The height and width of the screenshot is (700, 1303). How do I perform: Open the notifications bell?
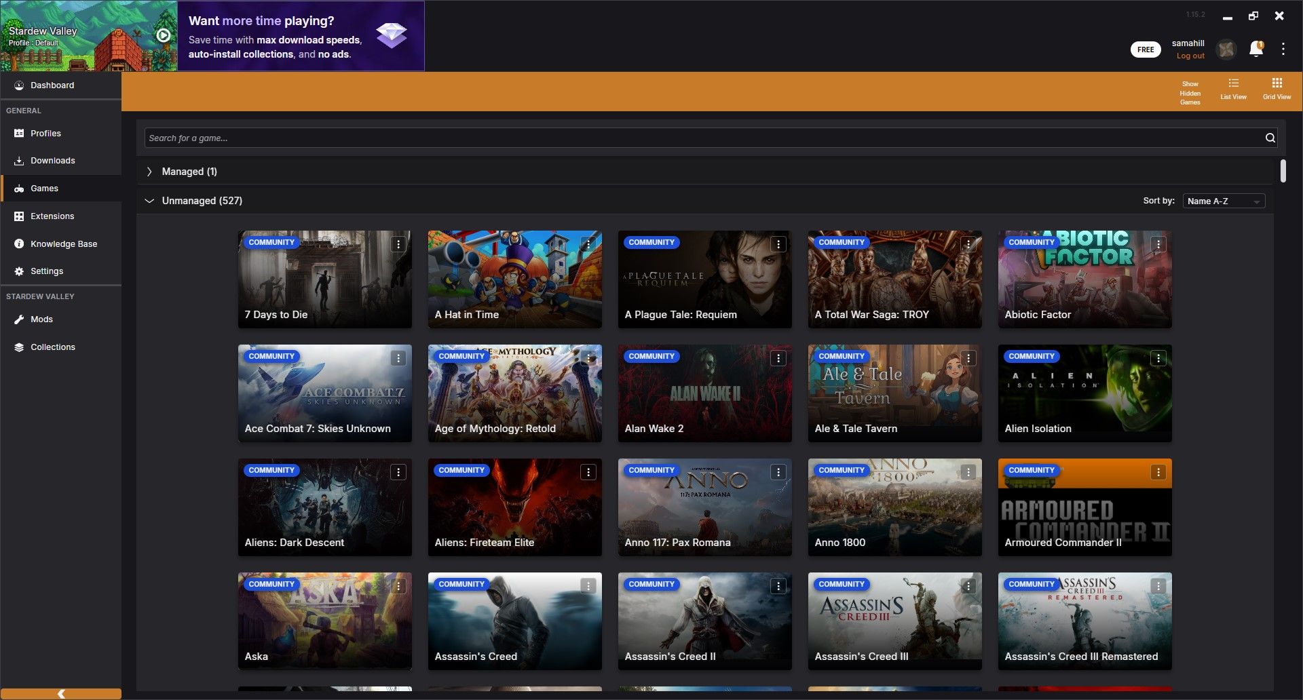(x=1256, y=49)
